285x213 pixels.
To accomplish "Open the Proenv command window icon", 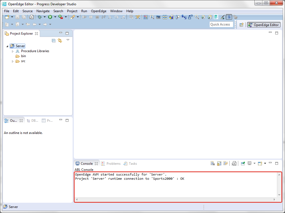I will pyautogui.click(x=158, y=17).
